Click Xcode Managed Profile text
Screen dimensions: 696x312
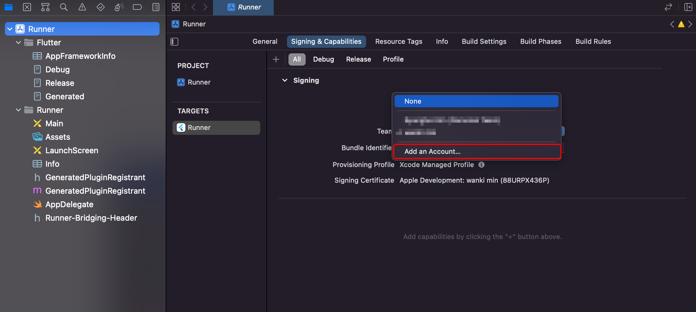437,165
